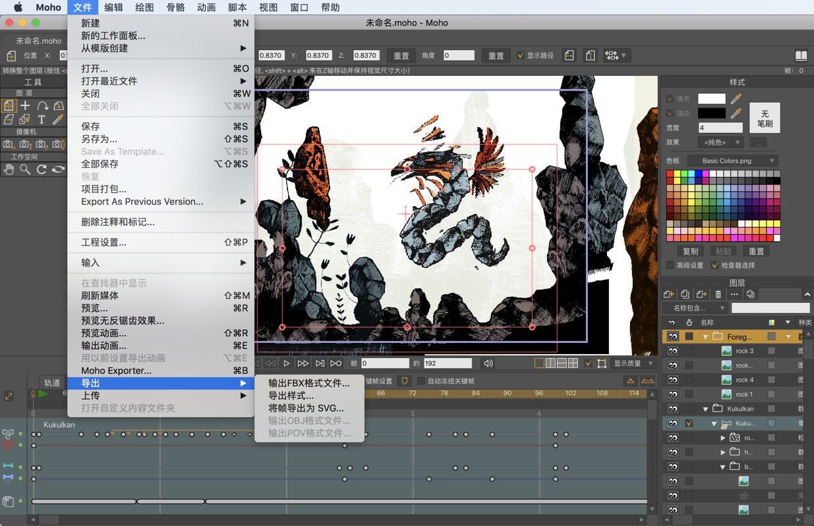
Task: Click the Add Camera icon in the camera section
Action: click(8, 144)
